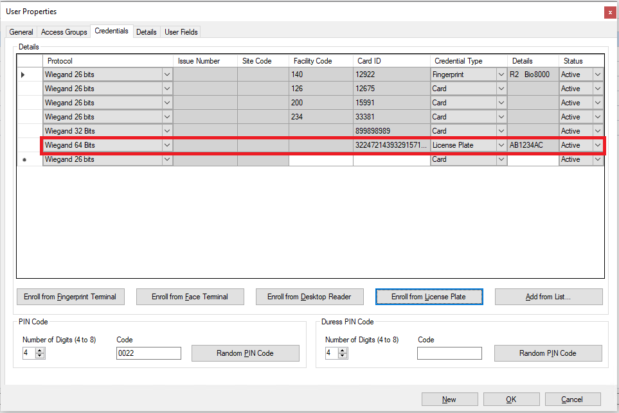Open Status dropdown for the Fingerprint row
Viewport: 619px width, 413px height.
click(598, 75)
